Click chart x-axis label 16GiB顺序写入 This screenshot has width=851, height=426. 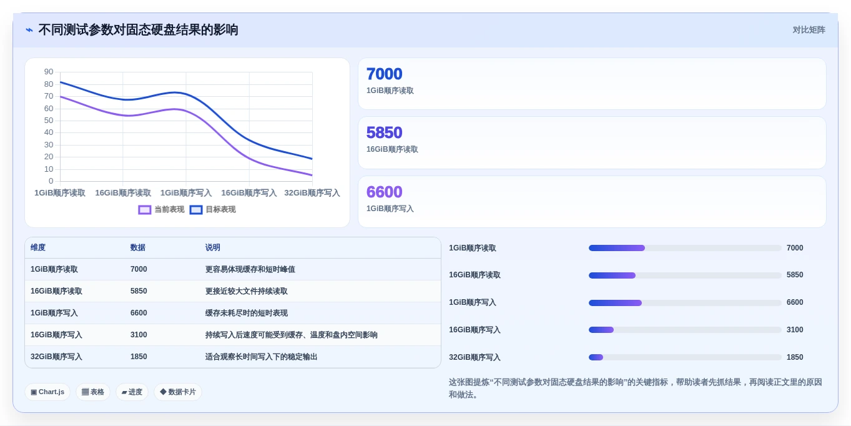(249, 193)
